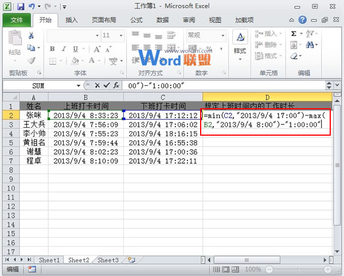Open the number format dropdown 常规
The height and width of the screenshot is (276, 344).
pos(220,35)
